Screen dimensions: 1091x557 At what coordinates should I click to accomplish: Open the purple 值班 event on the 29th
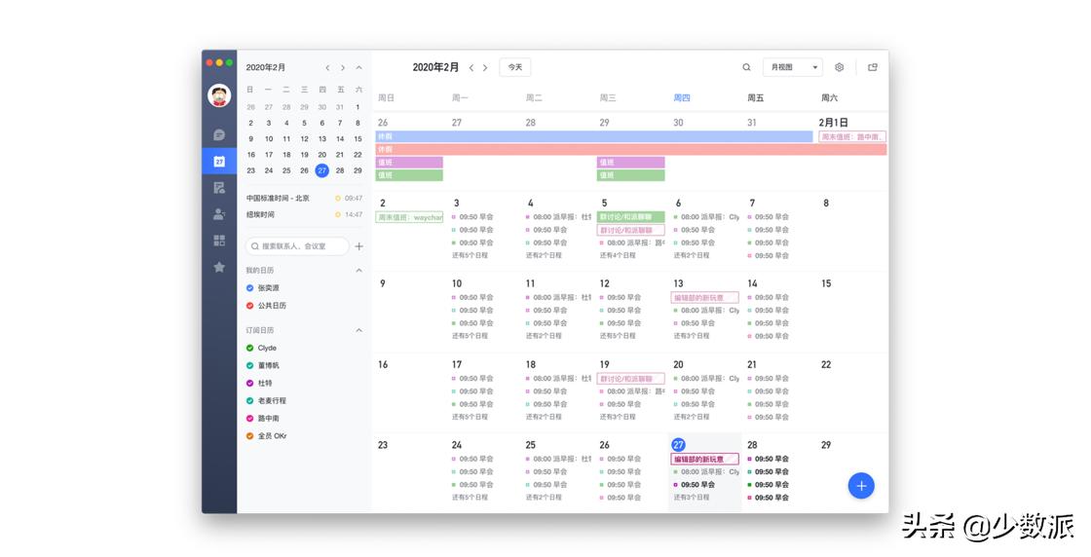[631, 162]
